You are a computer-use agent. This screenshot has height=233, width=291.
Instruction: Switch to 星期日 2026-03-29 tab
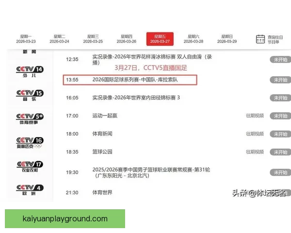tap(227, 39)
